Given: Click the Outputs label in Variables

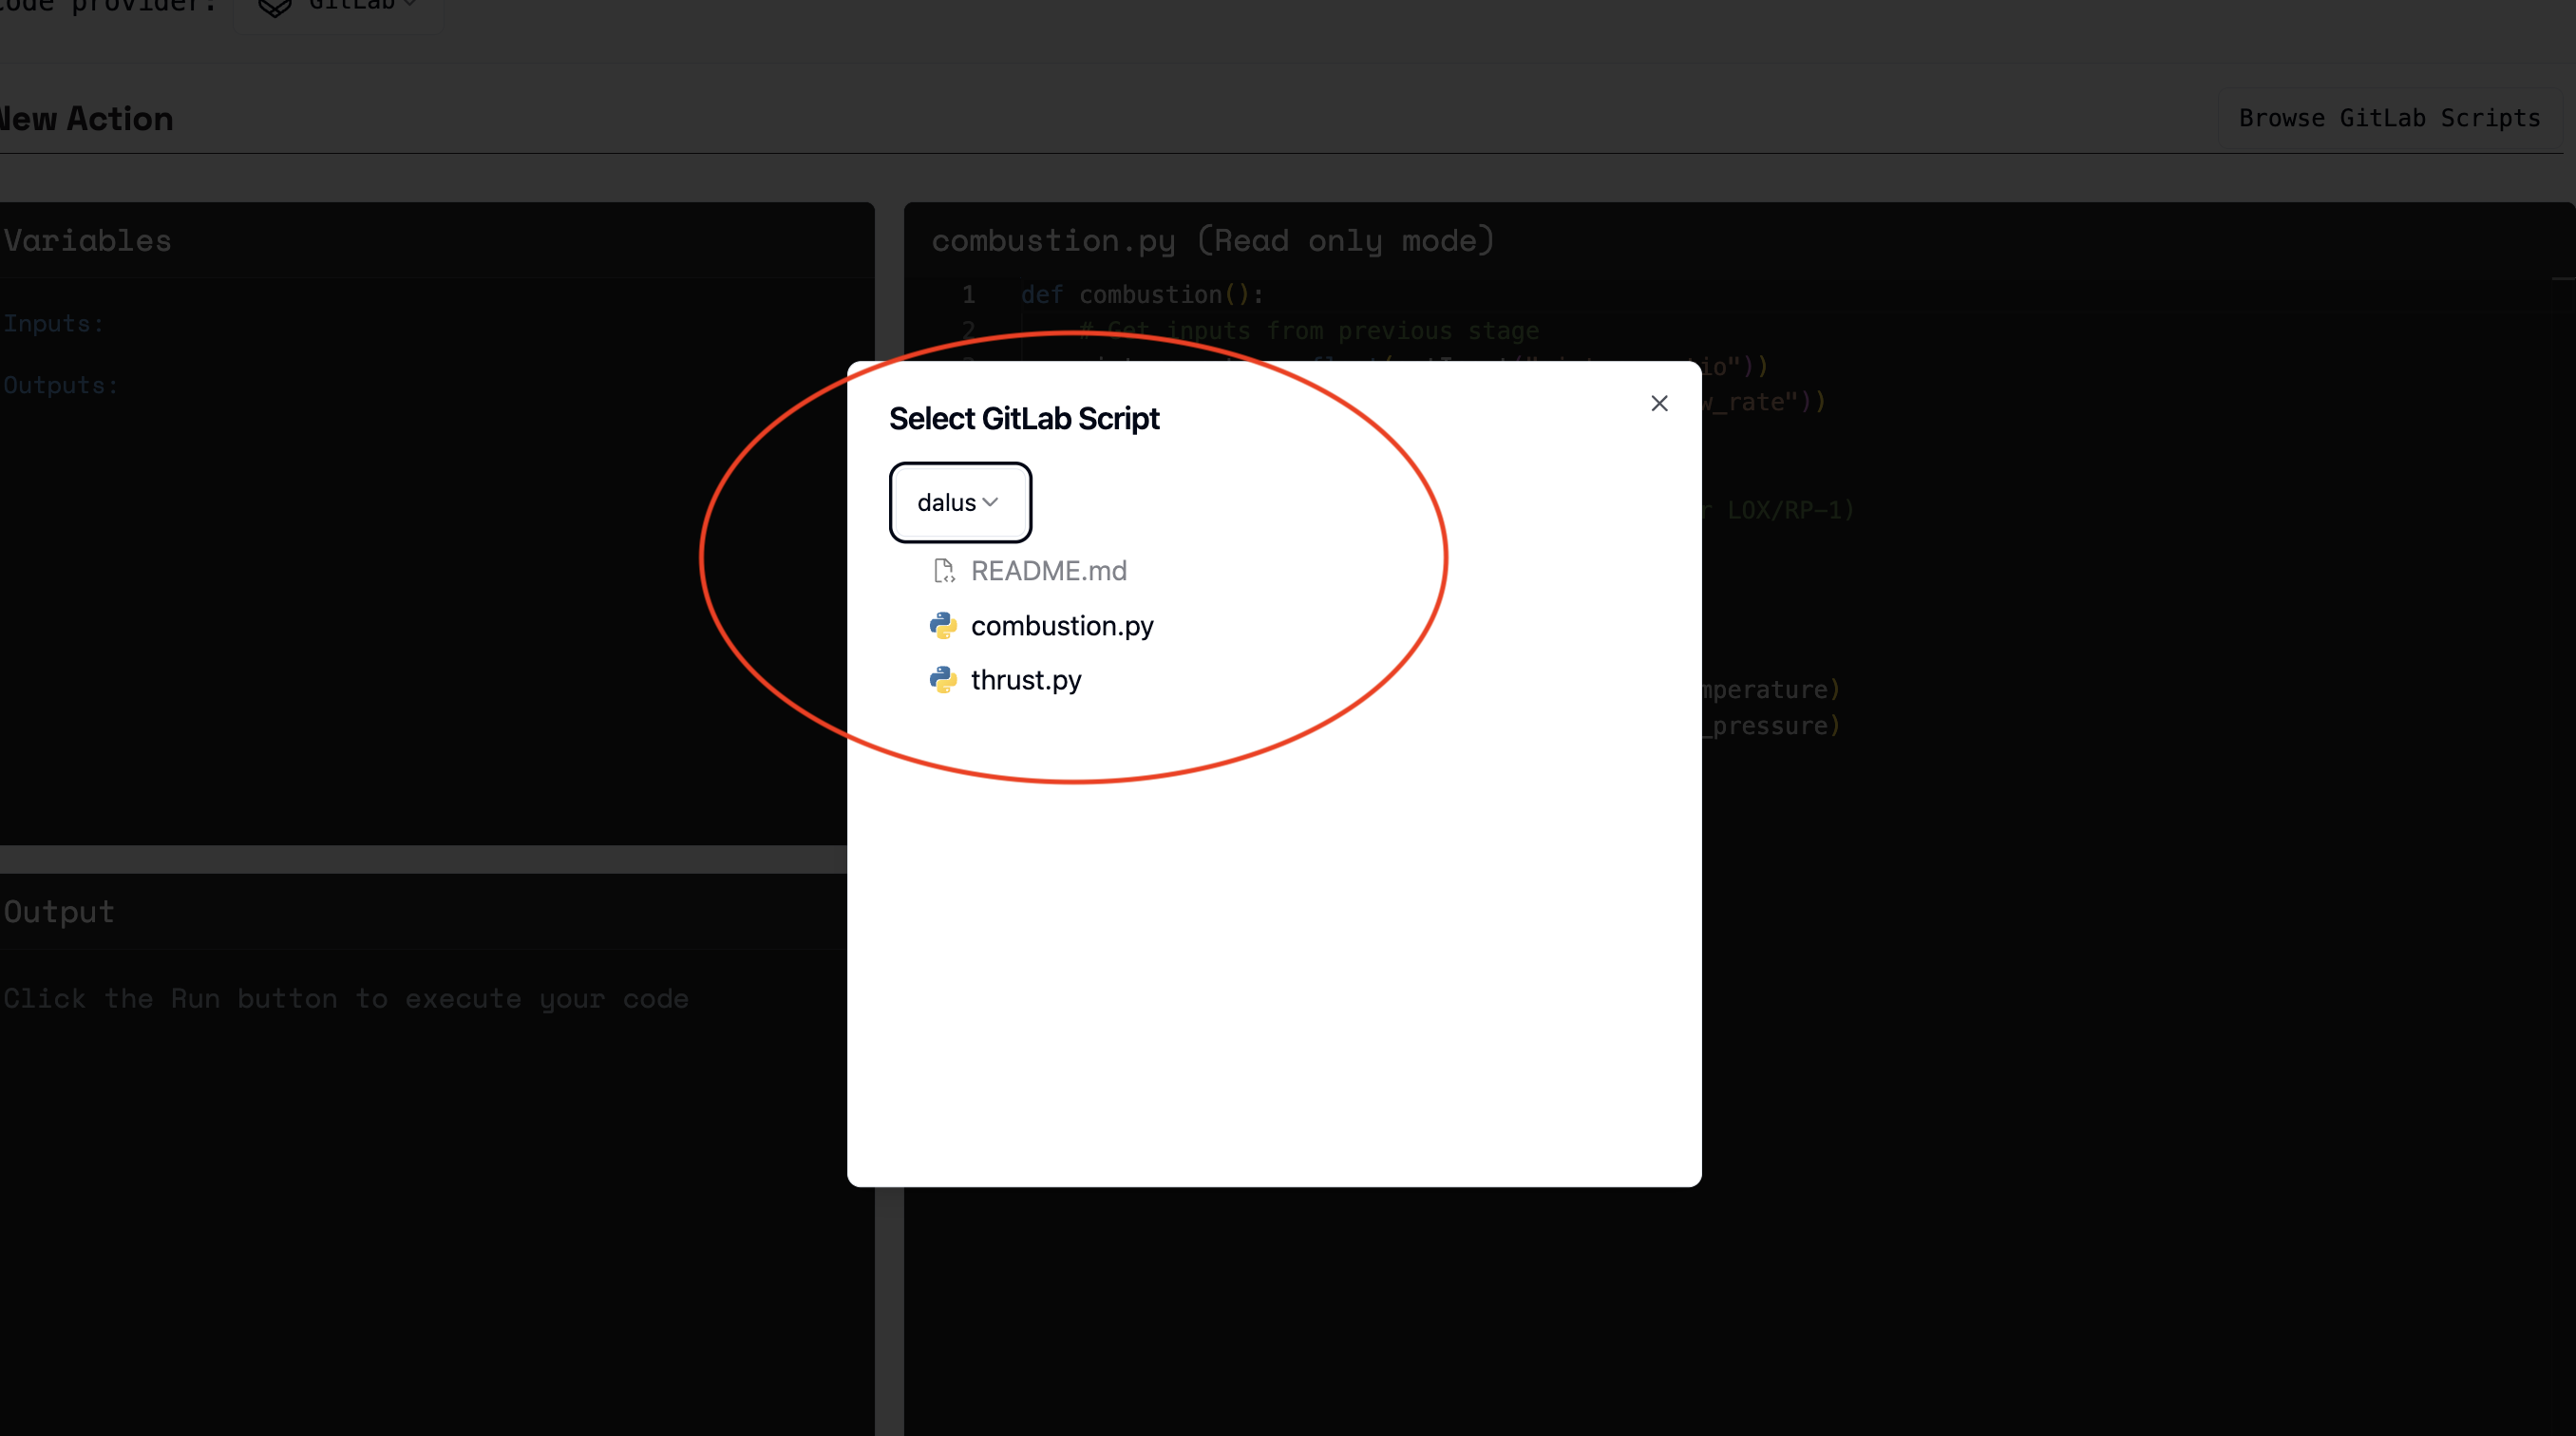Looking at the screenshot, I should tap(60, 385).
